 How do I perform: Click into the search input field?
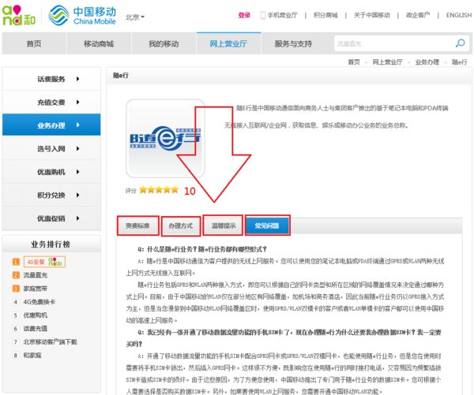pyautogui.click(x=393, y=43)
